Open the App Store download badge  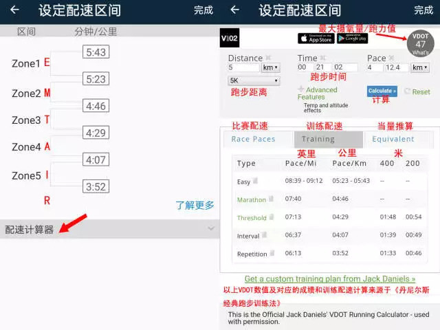[x=316, y=38]
